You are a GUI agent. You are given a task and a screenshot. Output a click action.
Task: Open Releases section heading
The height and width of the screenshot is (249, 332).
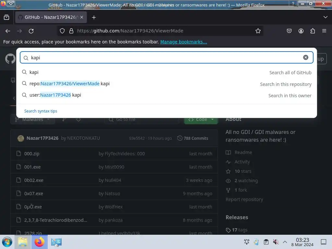tap(237, 217)
